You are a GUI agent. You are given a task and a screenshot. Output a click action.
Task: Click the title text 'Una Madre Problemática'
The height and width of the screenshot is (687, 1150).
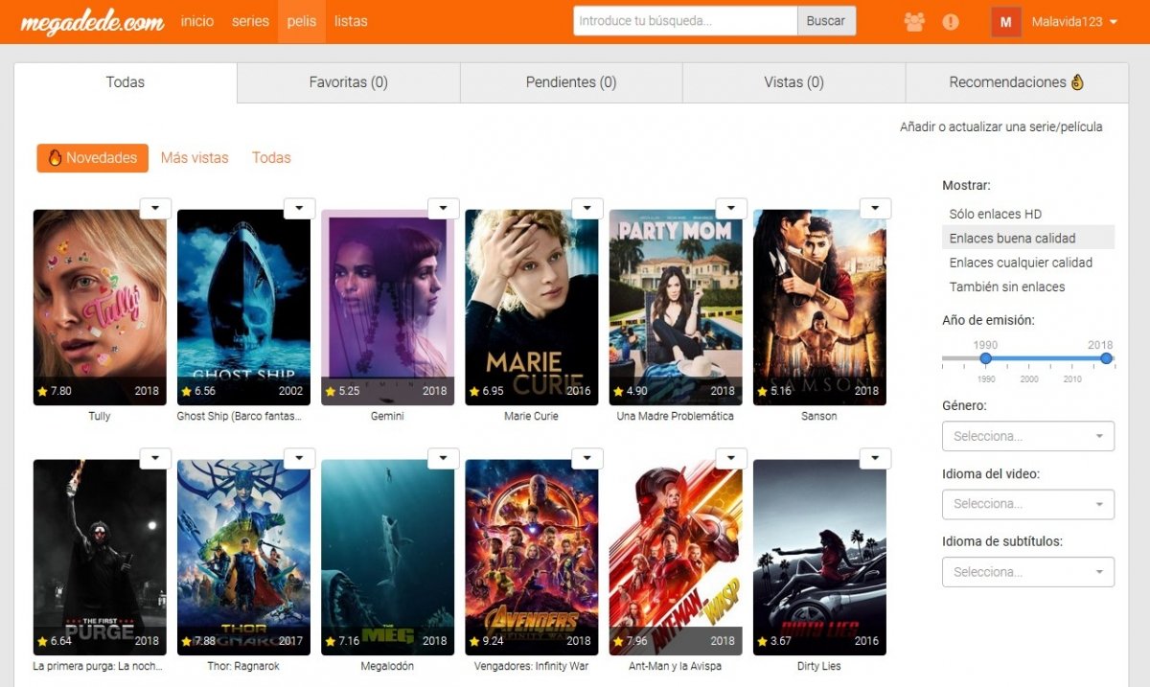click(676, 417)
